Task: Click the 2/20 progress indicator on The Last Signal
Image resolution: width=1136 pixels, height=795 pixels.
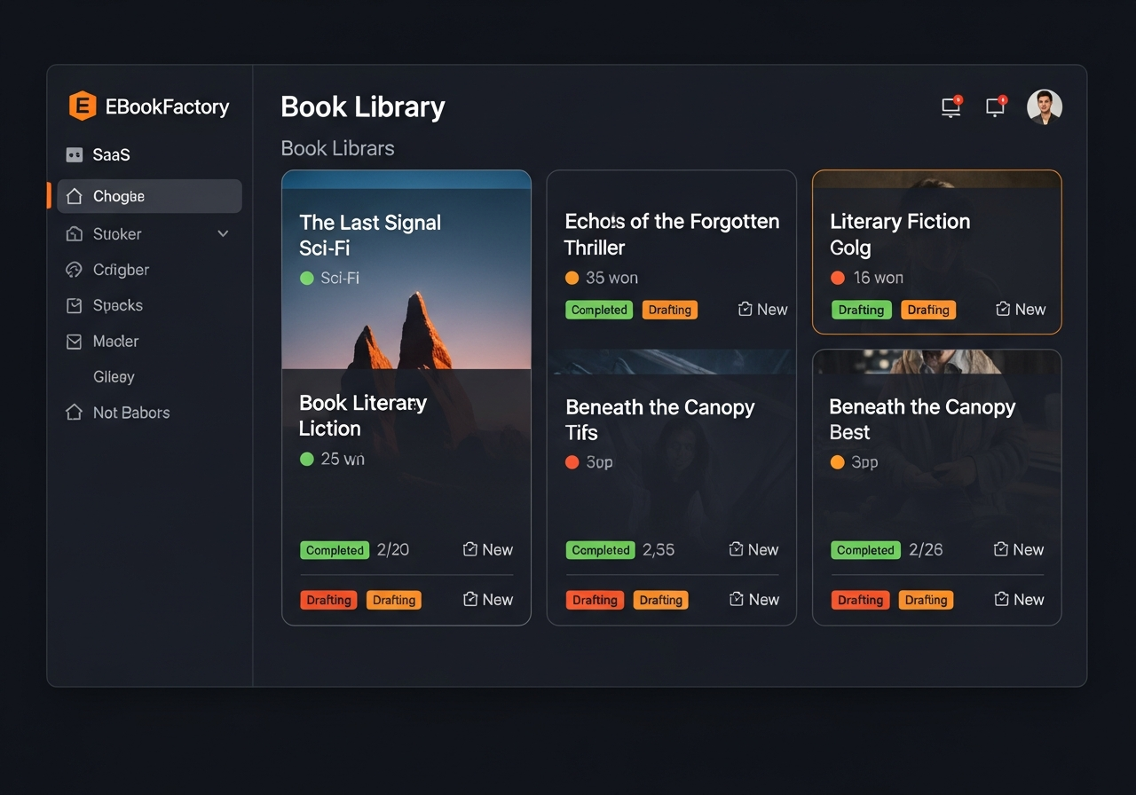Action: pos(391,550)
